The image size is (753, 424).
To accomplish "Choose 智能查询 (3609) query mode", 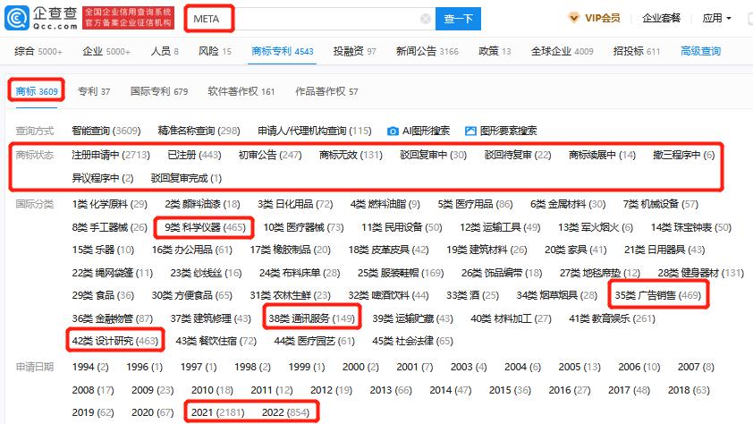I will click(x=106, y=131).
